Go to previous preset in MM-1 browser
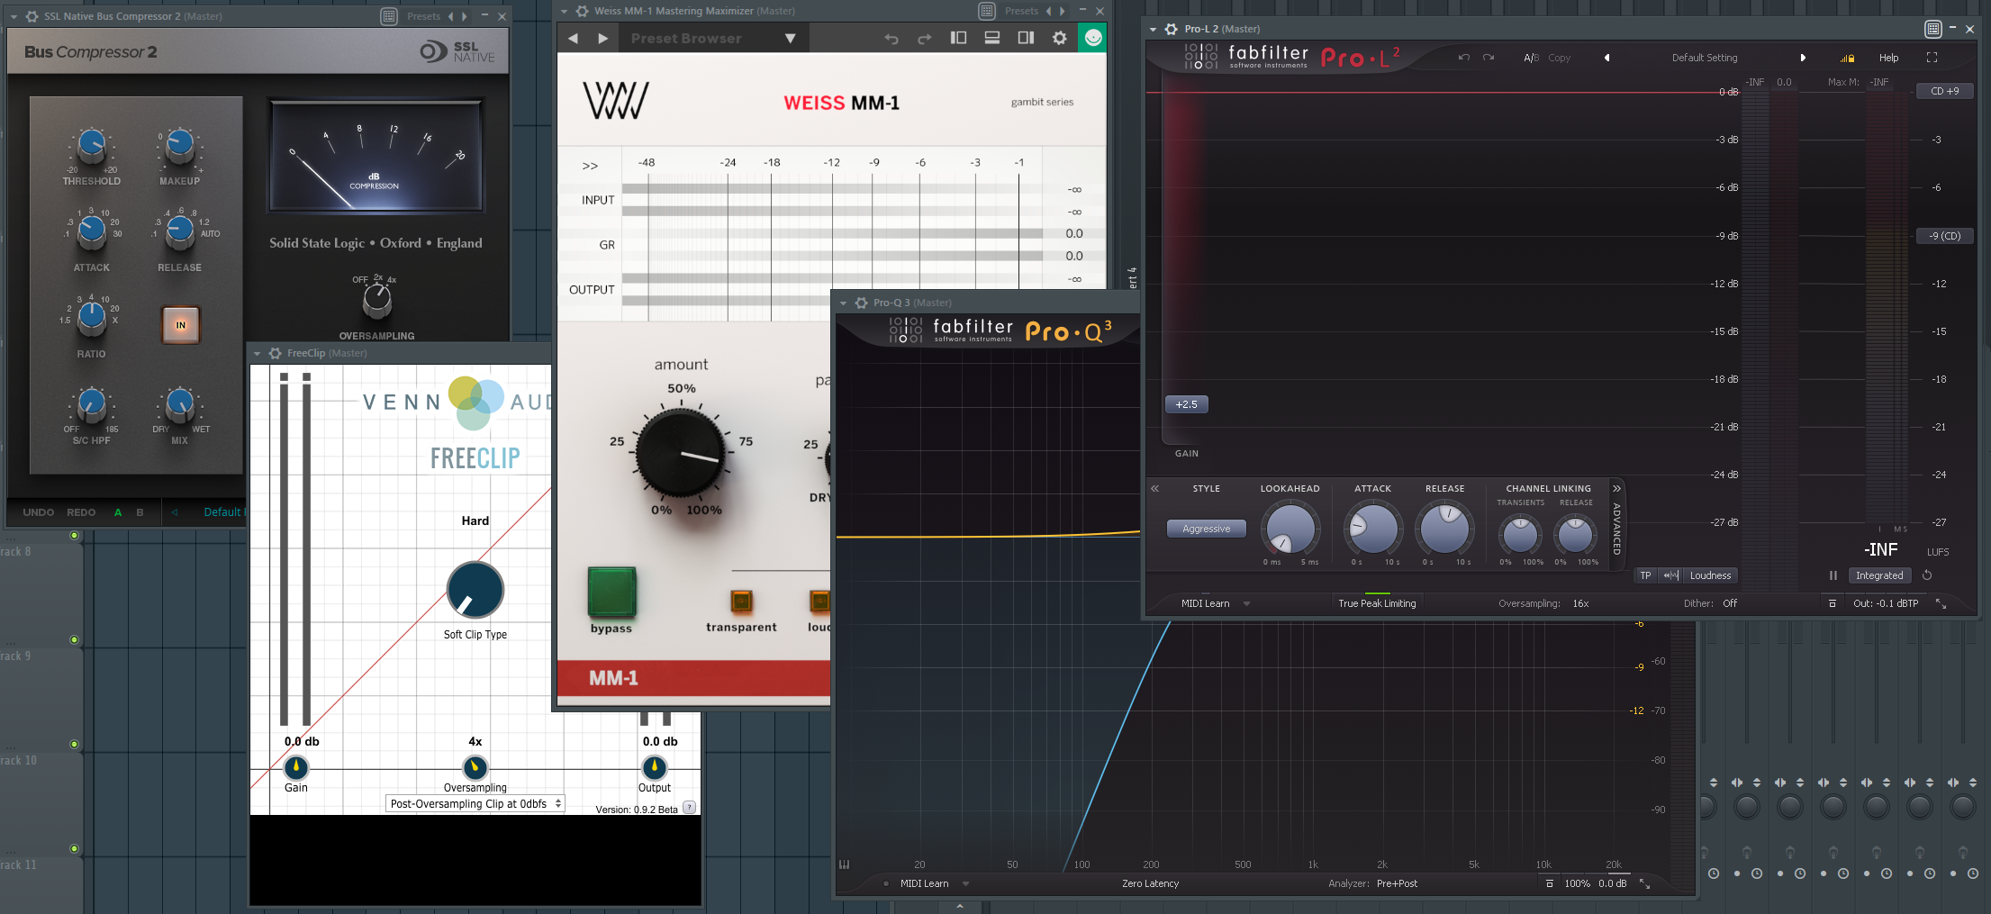This screenshot has height=914, width=1991. pyautogui.click(x=573, y=38)
